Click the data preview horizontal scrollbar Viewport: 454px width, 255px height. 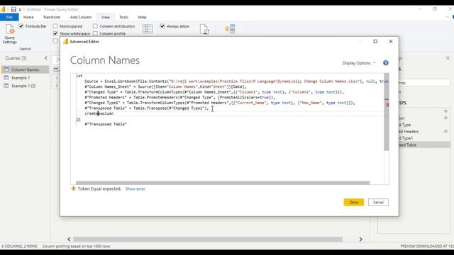[208, 239]
